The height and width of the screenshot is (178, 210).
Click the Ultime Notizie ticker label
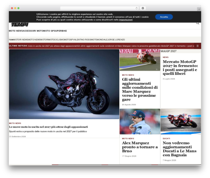click(x=18, y=46)
